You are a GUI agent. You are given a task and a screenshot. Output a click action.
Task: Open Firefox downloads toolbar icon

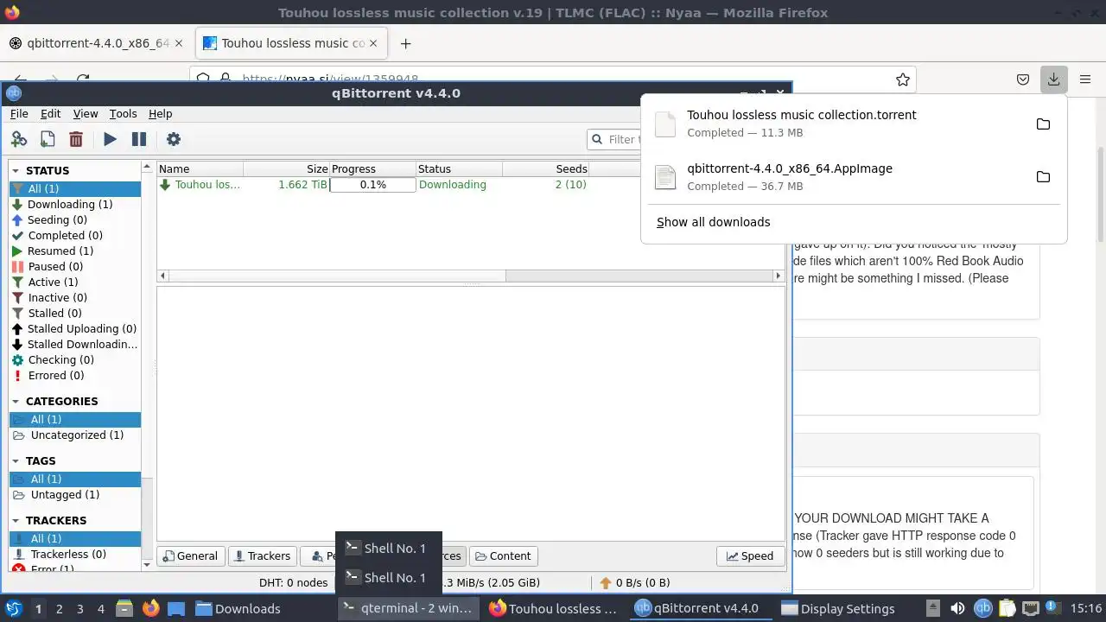coord(1054,79)
